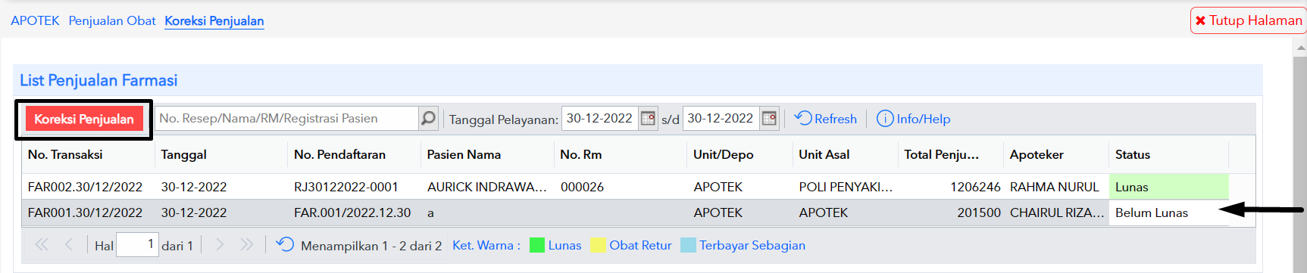Viewport: 1307px width, 273px height.
Task: Open the Penjualan Obat breadcrumb link
Action: point(112,20)
